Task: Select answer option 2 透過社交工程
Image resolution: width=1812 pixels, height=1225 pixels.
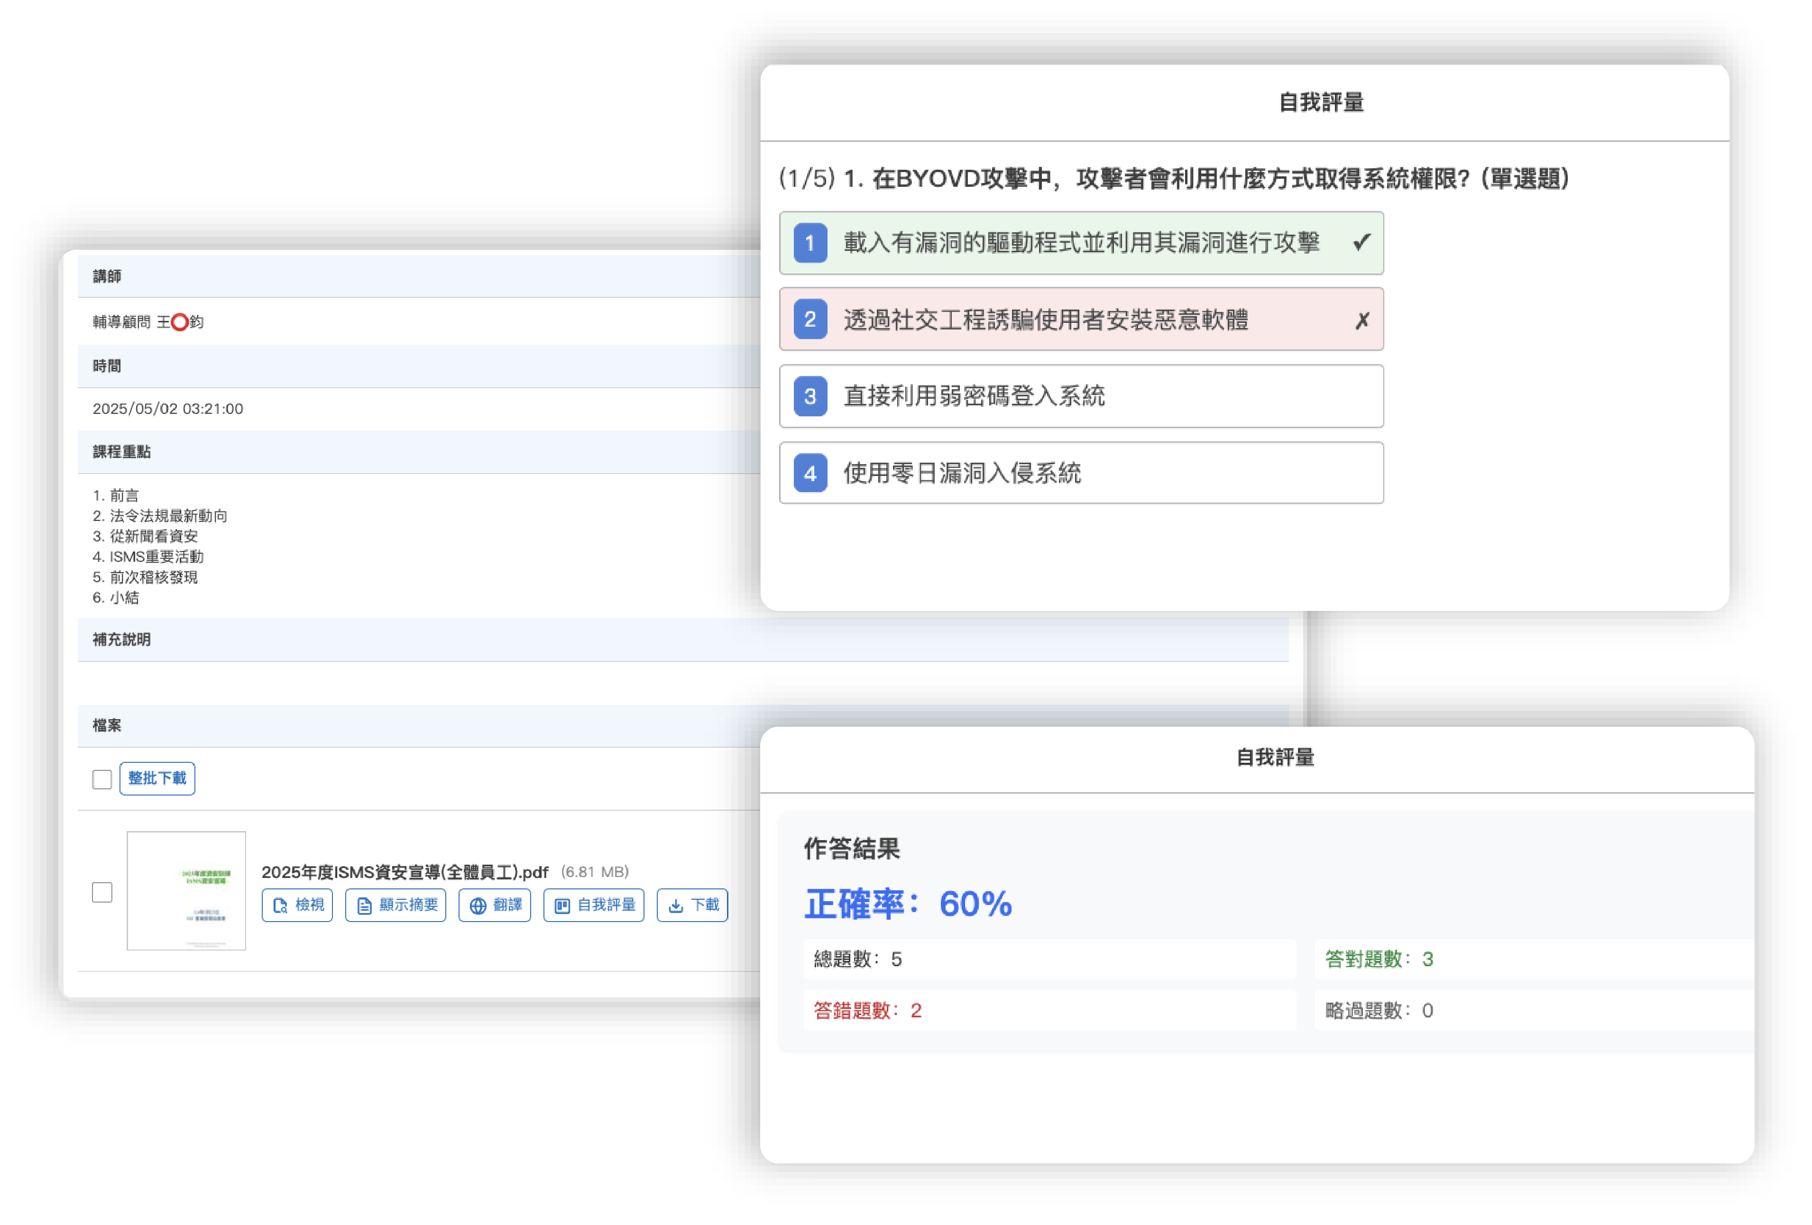Action: [x=1081, y=320]
